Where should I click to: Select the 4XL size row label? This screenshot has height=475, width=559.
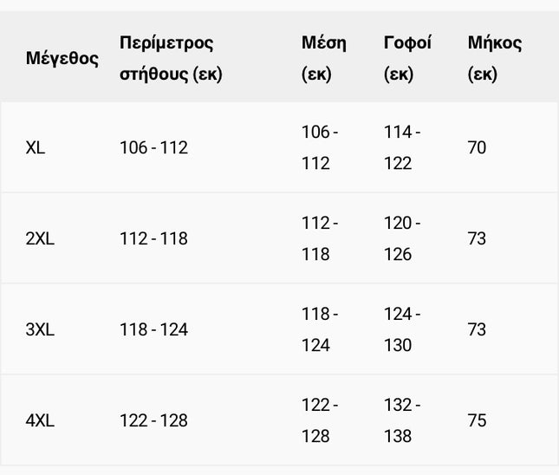[x=40, y=421]
